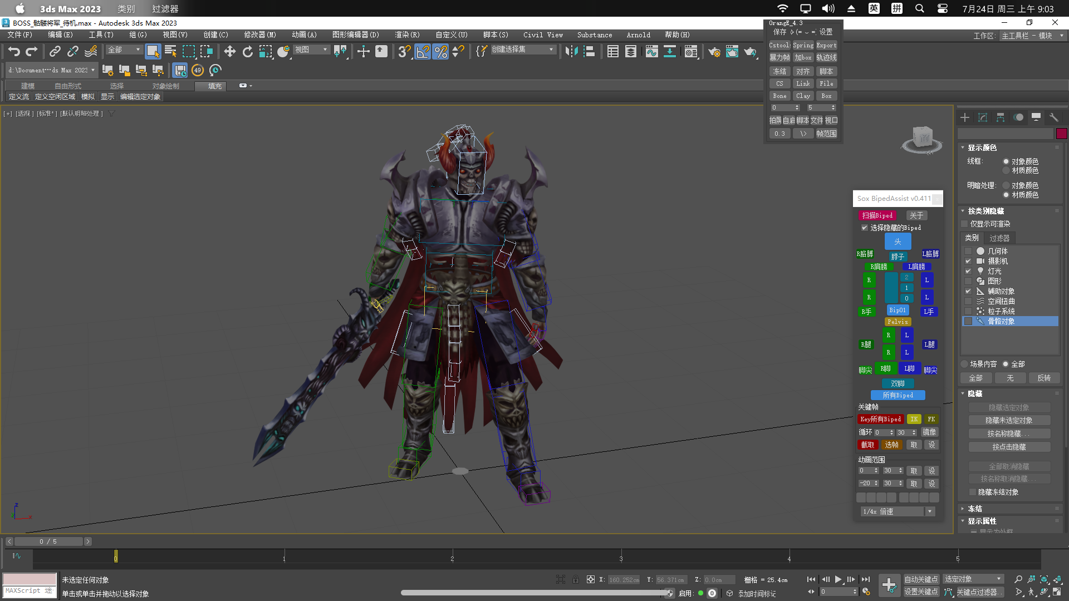Open the 修改器(M) menu
This screenshot has width=1069, height=601.
point(259,35)
